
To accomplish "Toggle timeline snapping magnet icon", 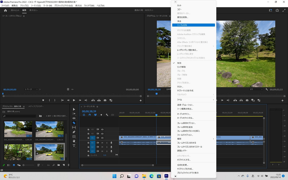I will (x=90, y=115).
